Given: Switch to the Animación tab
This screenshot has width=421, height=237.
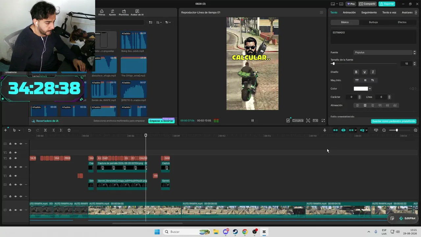Looking at the screenshot, I should click(349, 13).
